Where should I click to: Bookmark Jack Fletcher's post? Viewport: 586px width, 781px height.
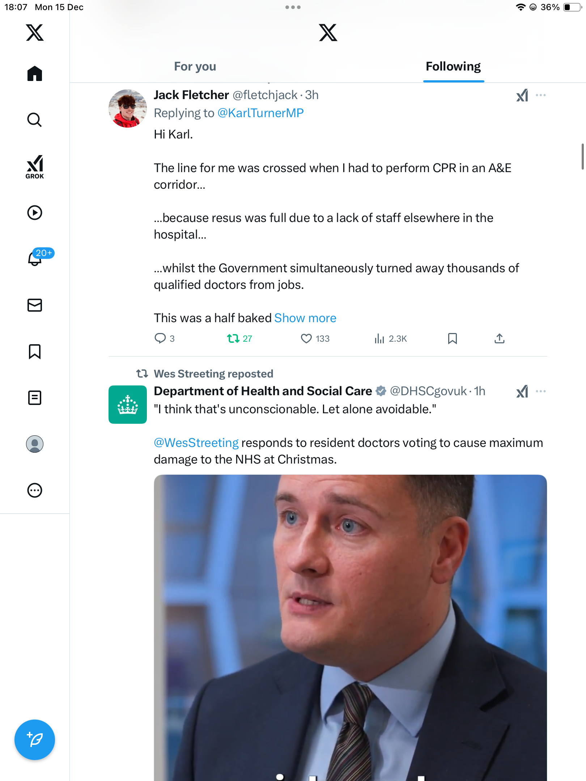pos(452,338)
